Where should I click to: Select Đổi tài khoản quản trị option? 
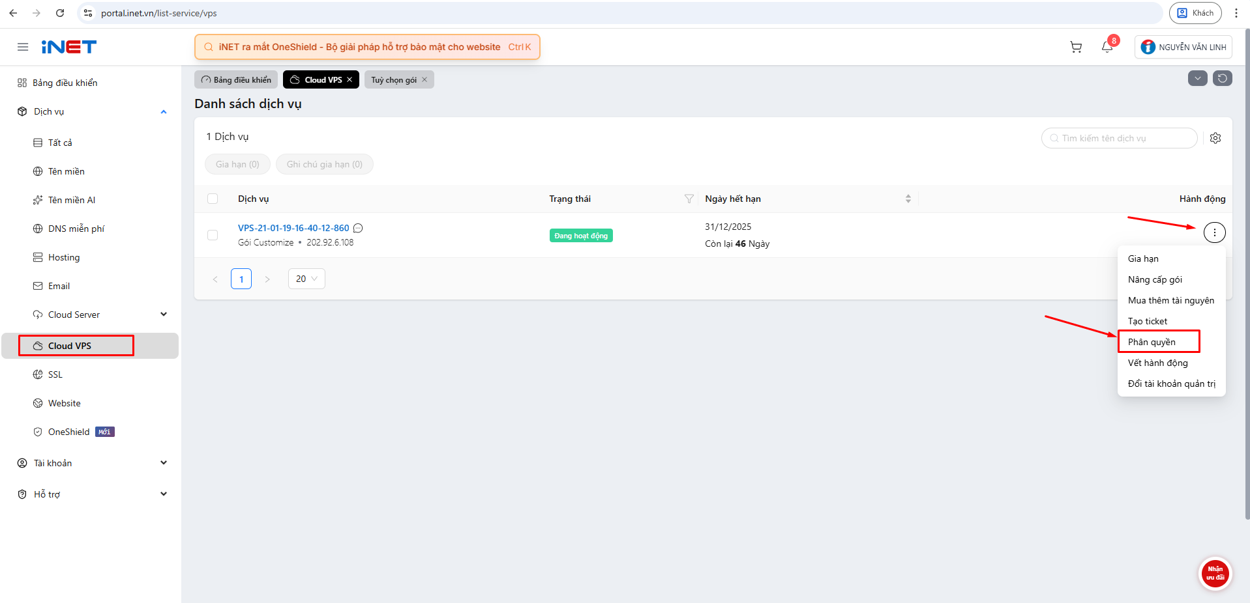1171,384
